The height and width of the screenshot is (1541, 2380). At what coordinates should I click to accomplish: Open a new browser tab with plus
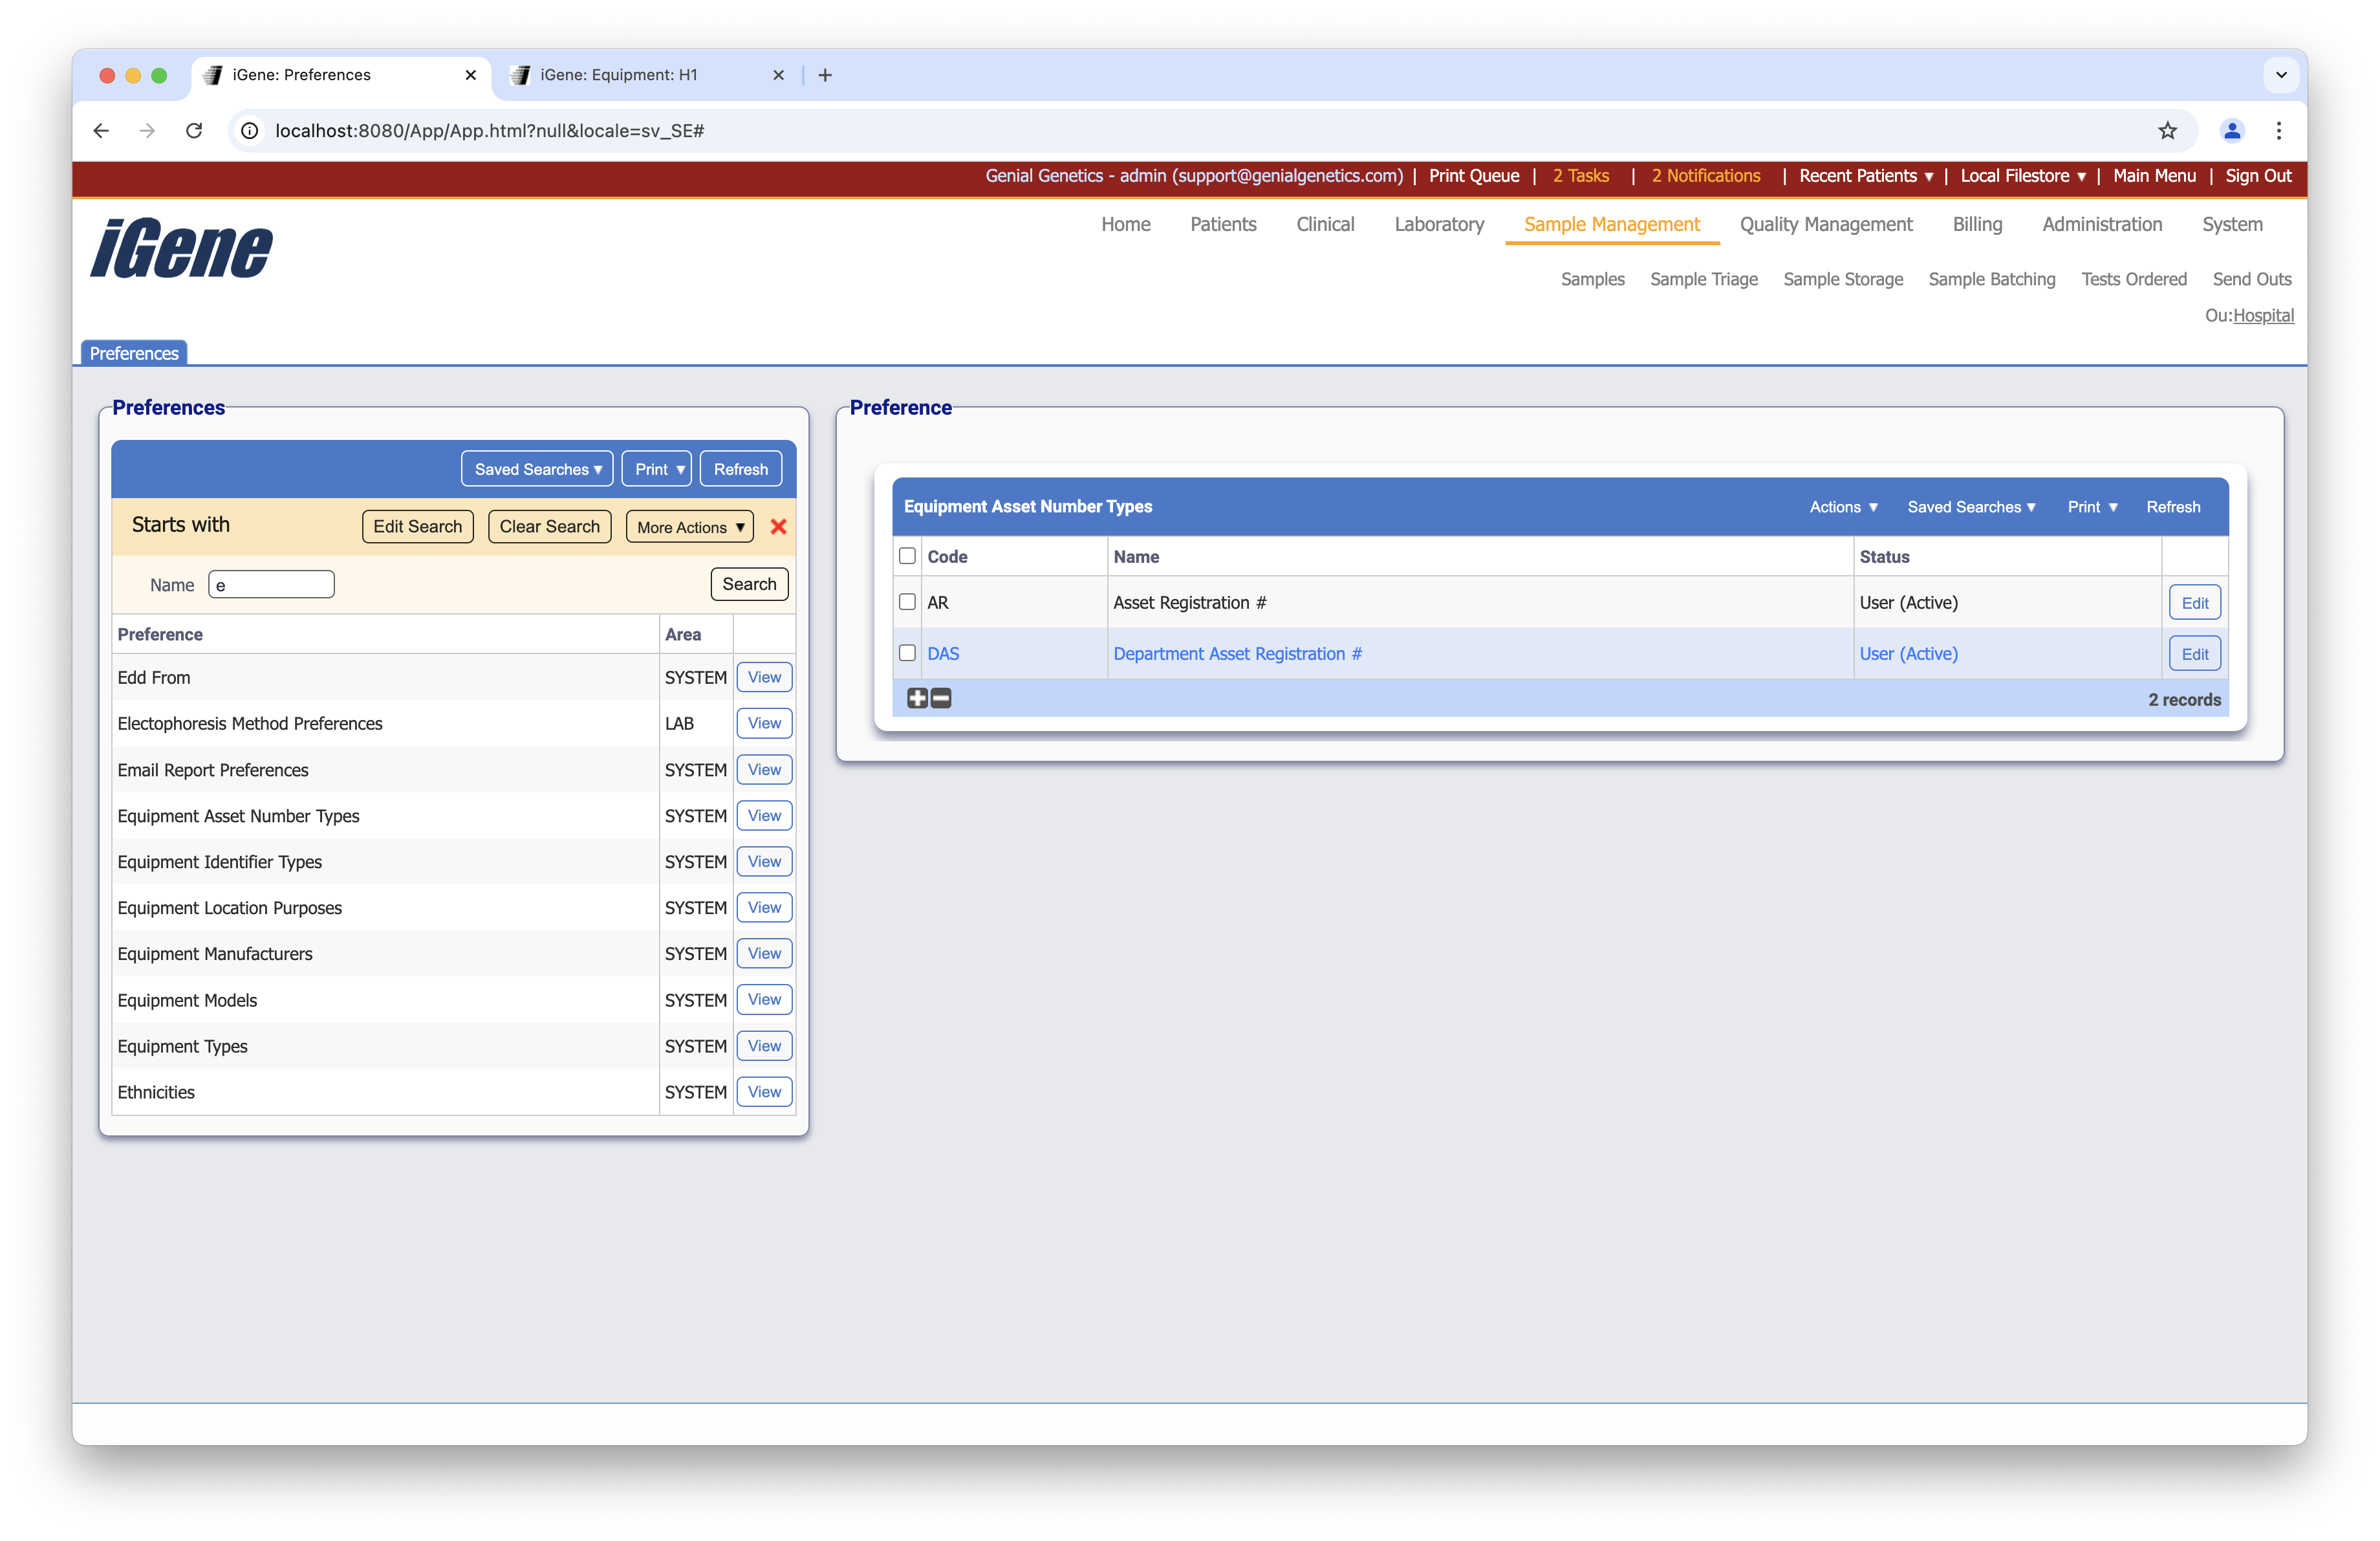[825, 75]
